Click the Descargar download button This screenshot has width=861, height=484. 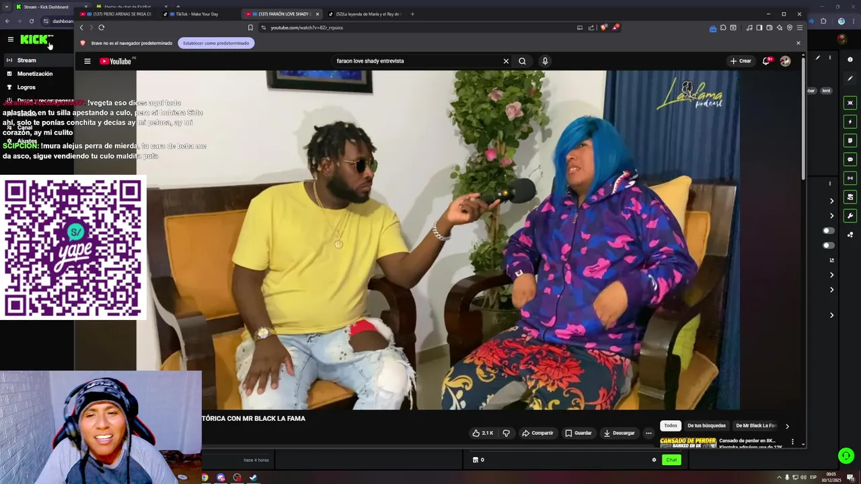point(619,433)
